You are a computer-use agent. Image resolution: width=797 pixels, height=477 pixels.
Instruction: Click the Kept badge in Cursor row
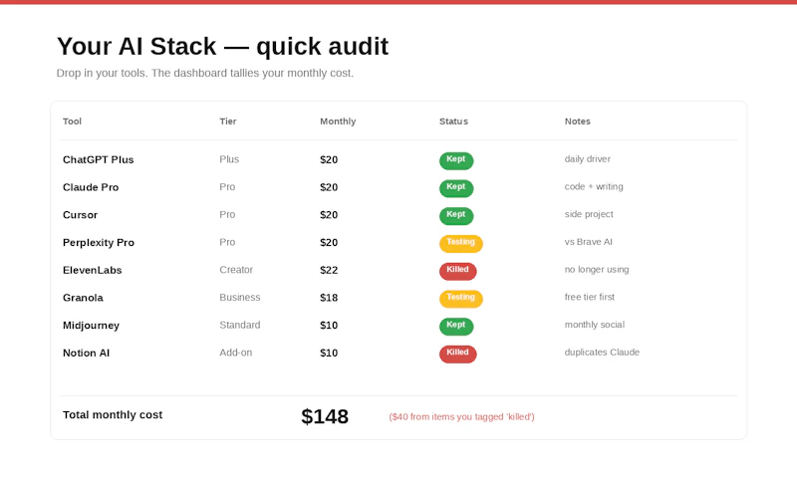click(x=456, y=215)
